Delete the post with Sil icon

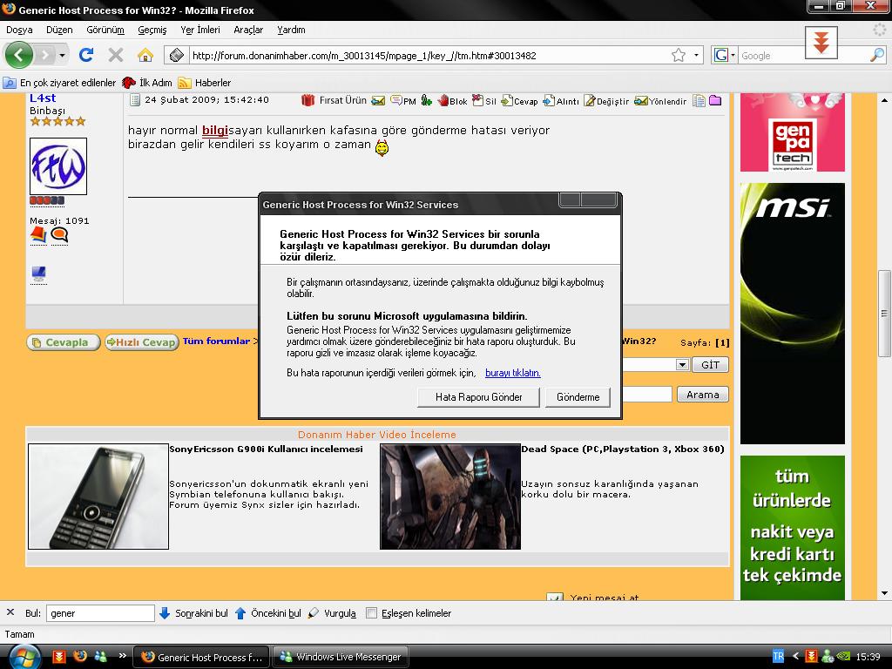pyautogui.click(x=477, y=101)
